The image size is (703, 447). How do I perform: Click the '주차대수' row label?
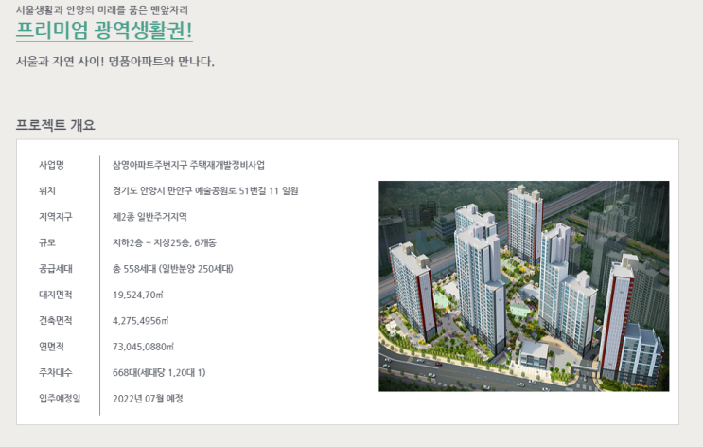[56, 372]
